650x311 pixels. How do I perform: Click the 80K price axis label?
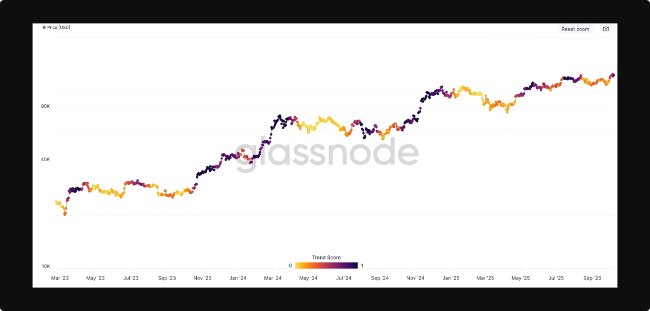pyautogui.click(x=45, y=106)
